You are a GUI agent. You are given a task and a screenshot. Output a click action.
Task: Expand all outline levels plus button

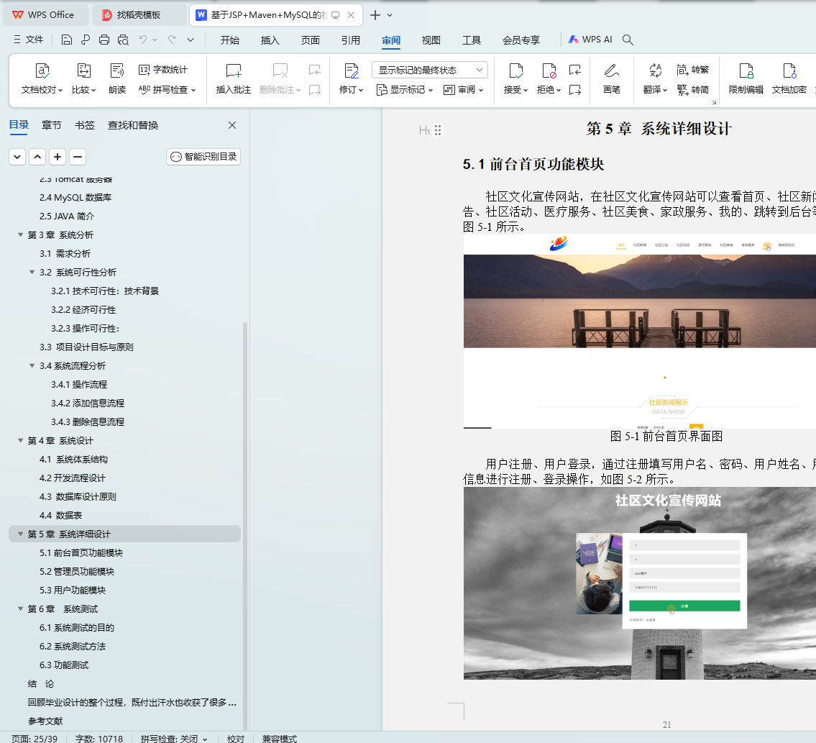tap(58, 157)
